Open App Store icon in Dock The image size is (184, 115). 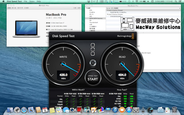pyautogui.click(x=129, y=110)
